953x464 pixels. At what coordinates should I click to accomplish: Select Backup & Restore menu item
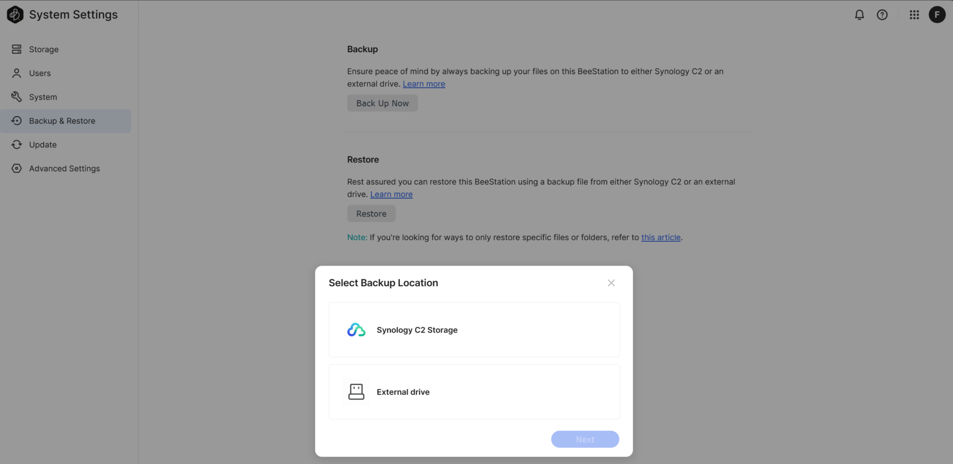click(66, 121)
